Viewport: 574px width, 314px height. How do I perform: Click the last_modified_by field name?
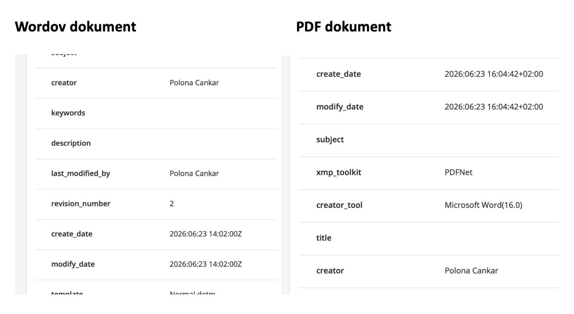coord(80,173)
